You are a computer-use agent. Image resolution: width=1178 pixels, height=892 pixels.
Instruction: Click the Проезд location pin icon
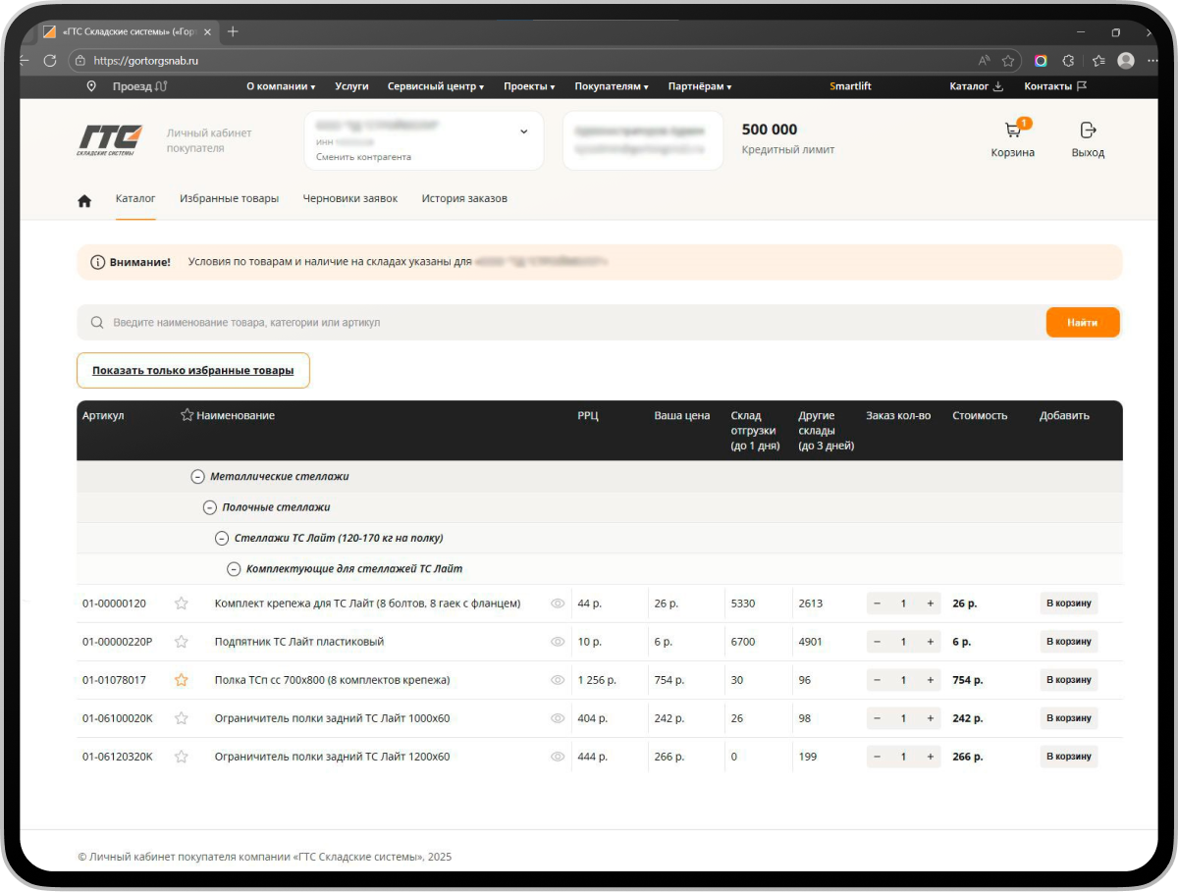coord(91,86)
